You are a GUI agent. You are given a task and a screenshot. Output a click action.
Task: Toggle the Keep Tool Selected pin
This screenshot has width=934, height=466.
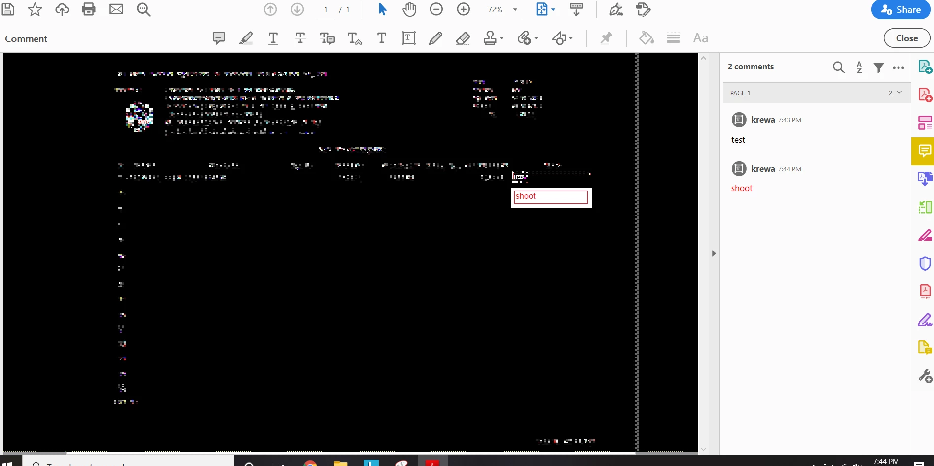(x=606, y=38)
